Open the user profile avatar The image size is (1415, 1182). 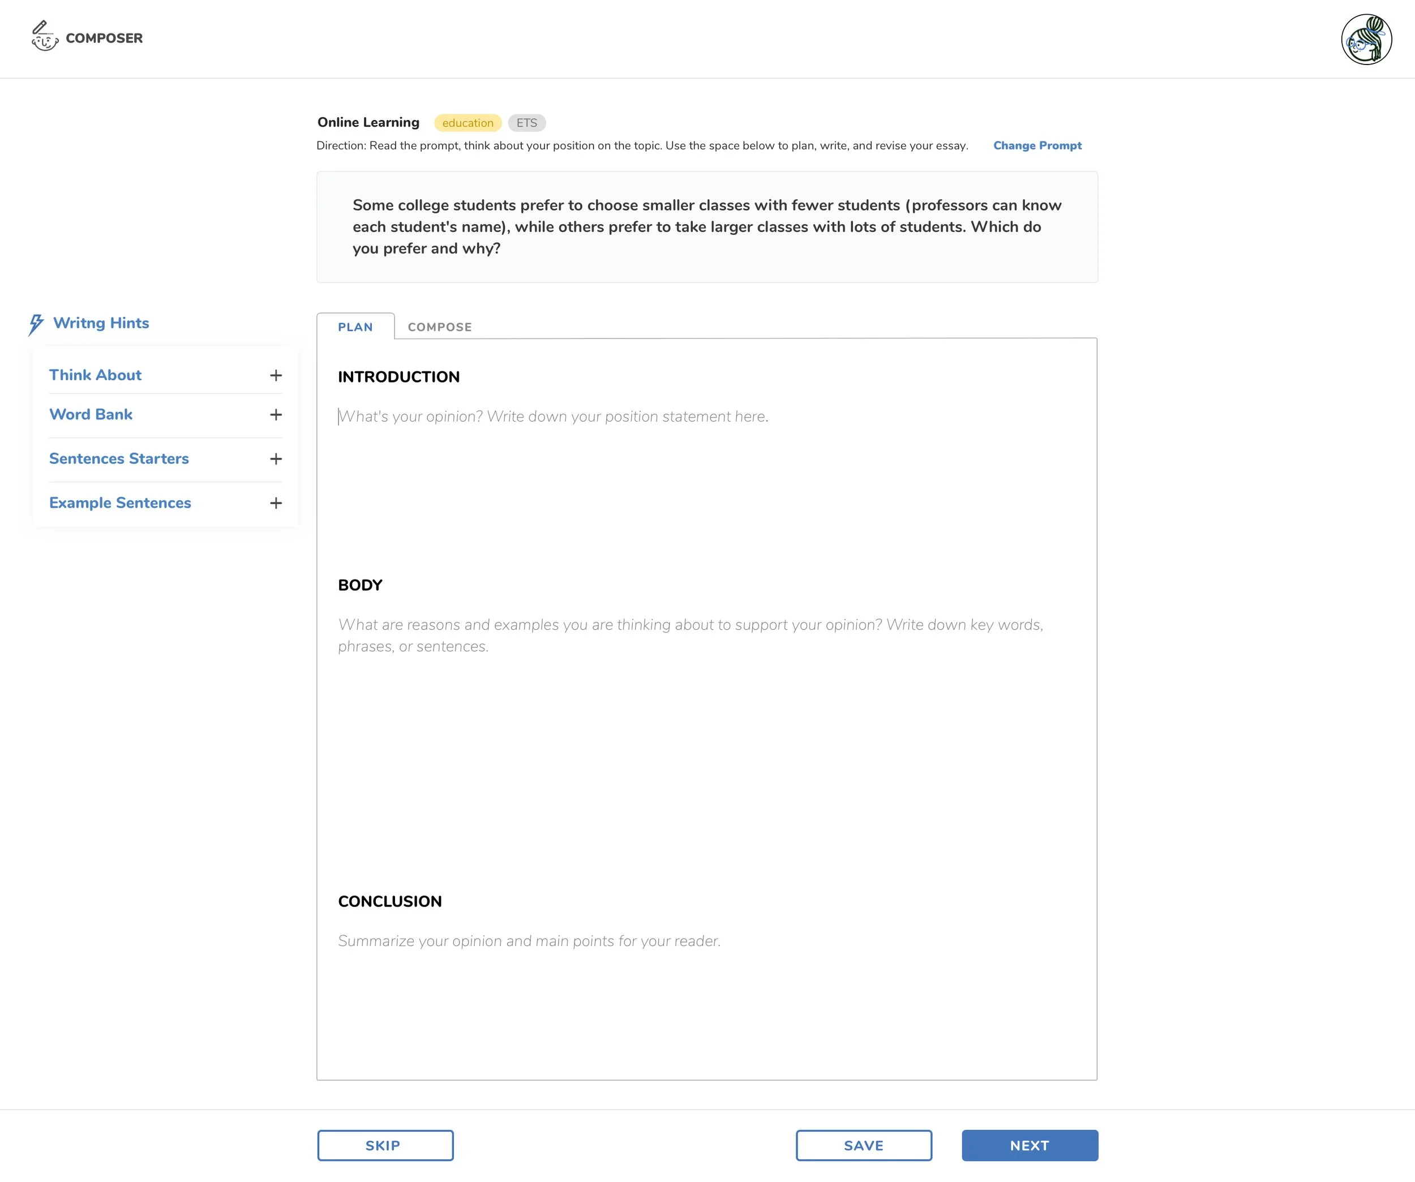(1366, 39)
